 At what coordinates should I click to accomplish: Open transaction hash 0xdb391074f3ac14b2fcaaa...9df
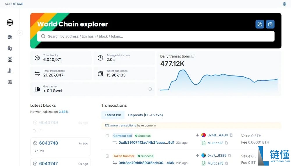pos(146,142)
